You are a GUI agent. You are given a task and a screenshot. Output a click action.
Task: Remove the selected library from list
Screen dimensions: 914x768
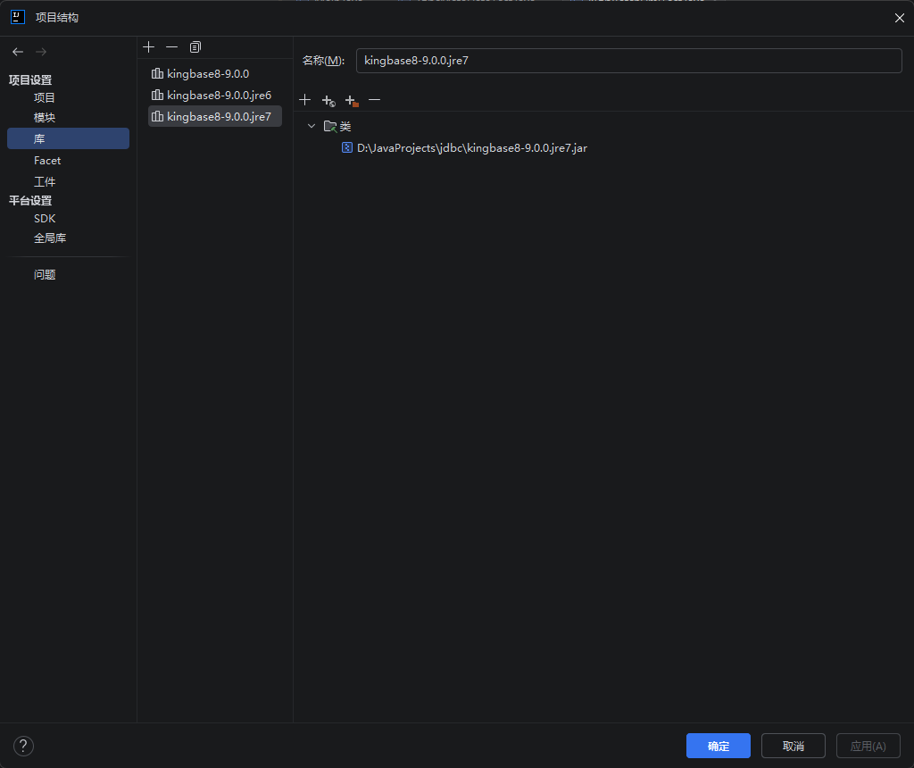click(171, 47)
